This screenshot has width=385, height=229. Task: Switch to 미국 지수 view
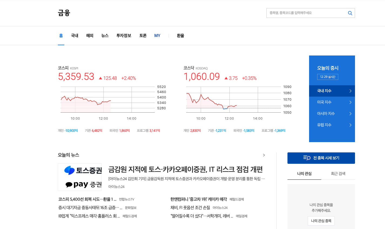click(x=324, y=102)
